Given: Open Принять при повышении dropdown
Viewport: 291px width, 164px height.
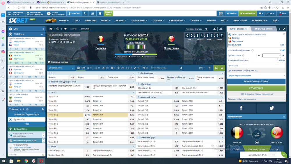Looking at the screenshot, I should click(x=256, y=75).
